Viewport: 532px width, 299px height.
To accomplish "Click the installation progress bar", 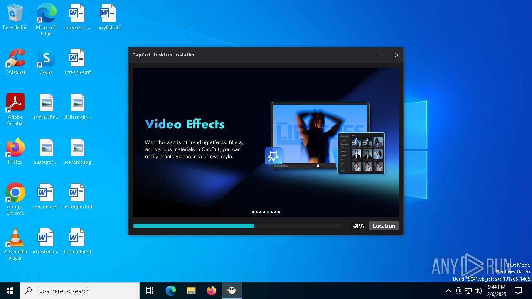I will click(238, 226).
